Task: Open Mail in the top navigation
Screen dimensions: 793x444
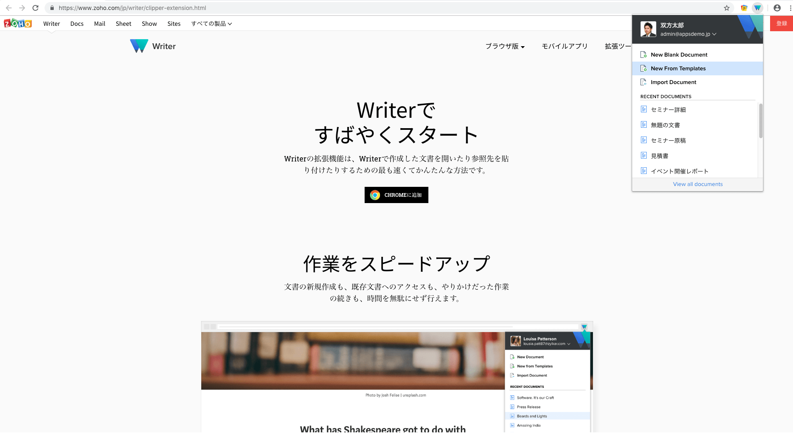Action: tap(100, 24)
